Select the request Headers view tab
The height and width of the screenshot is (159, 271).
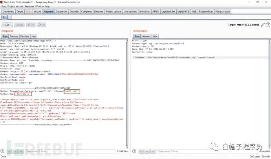click(25, 36)
